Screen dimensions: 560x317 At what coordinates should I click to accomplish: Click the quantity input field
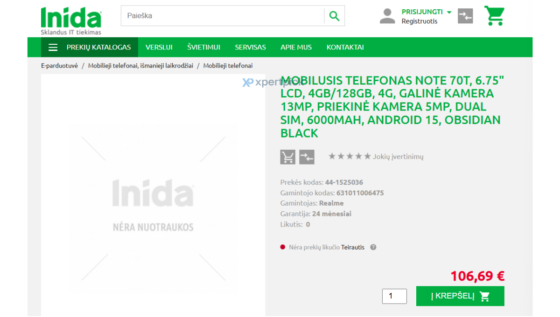tap(394, 296)
